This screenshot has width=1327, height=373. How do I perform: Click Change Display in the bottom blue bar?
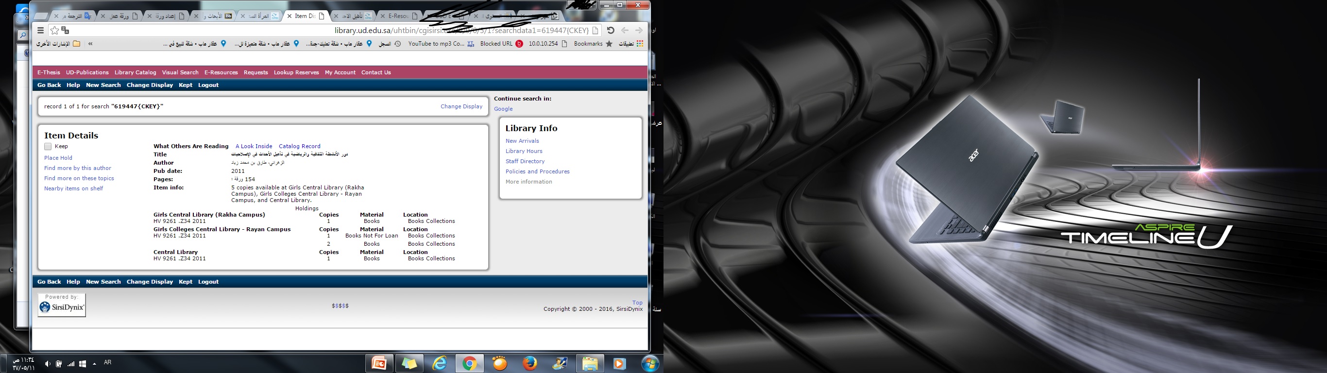click(150, 282)
